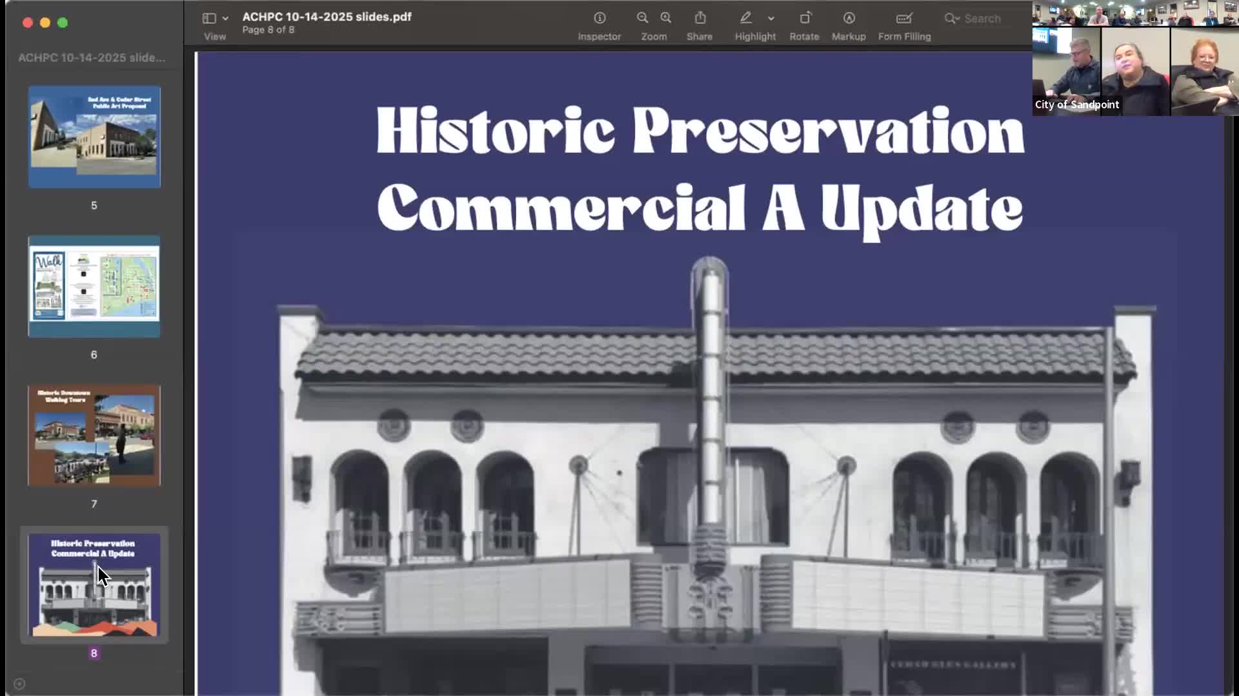Click the zoom out magnifier icon
Screen dimensions: 1239x696
click(642, 18)
